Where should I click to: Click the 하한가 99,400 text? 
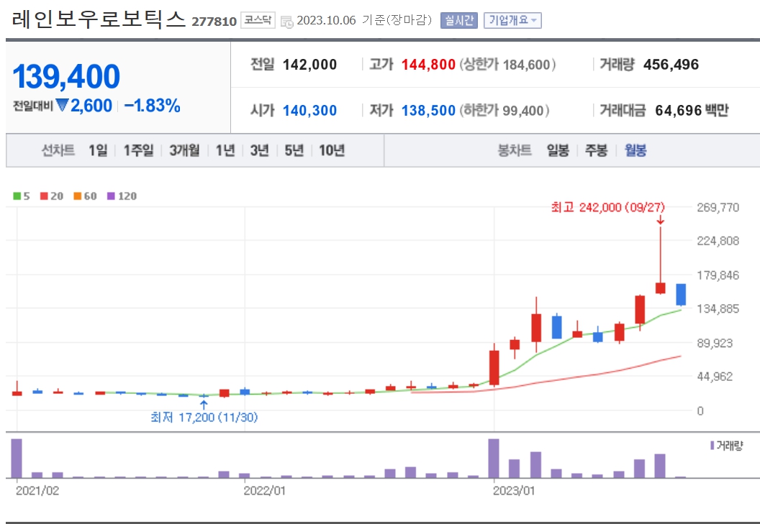click(504, 111)
